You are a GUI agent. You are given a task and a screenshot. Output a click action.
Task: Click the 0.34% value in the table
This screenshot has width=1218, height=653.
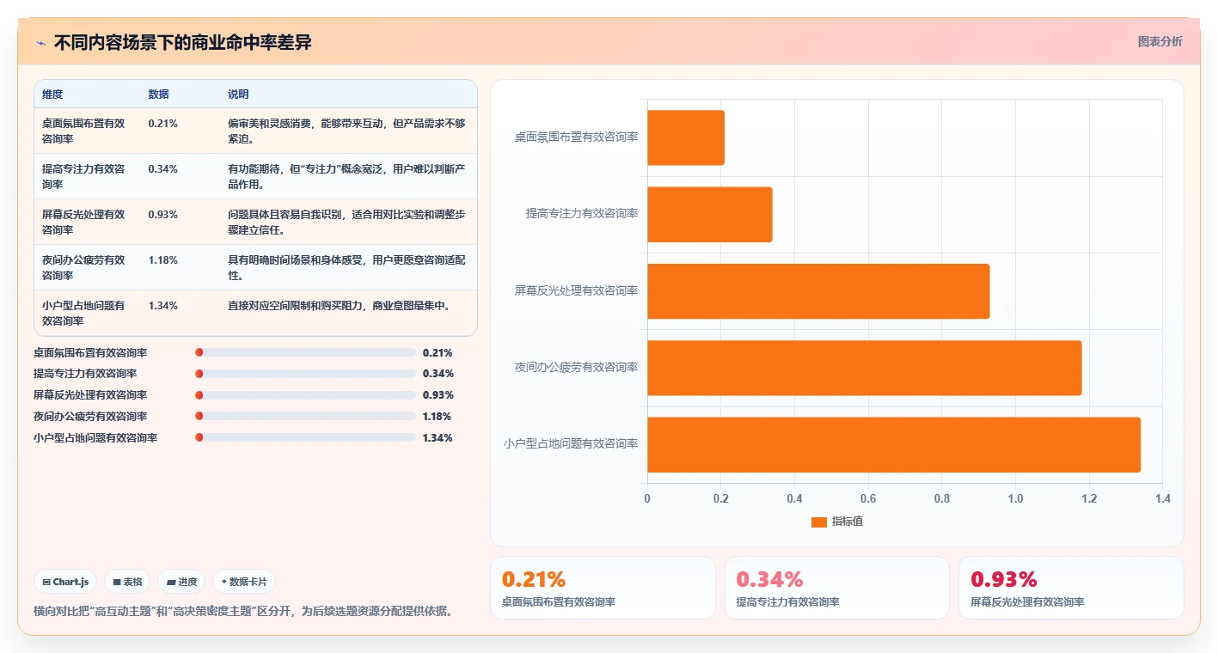[163, 168]
